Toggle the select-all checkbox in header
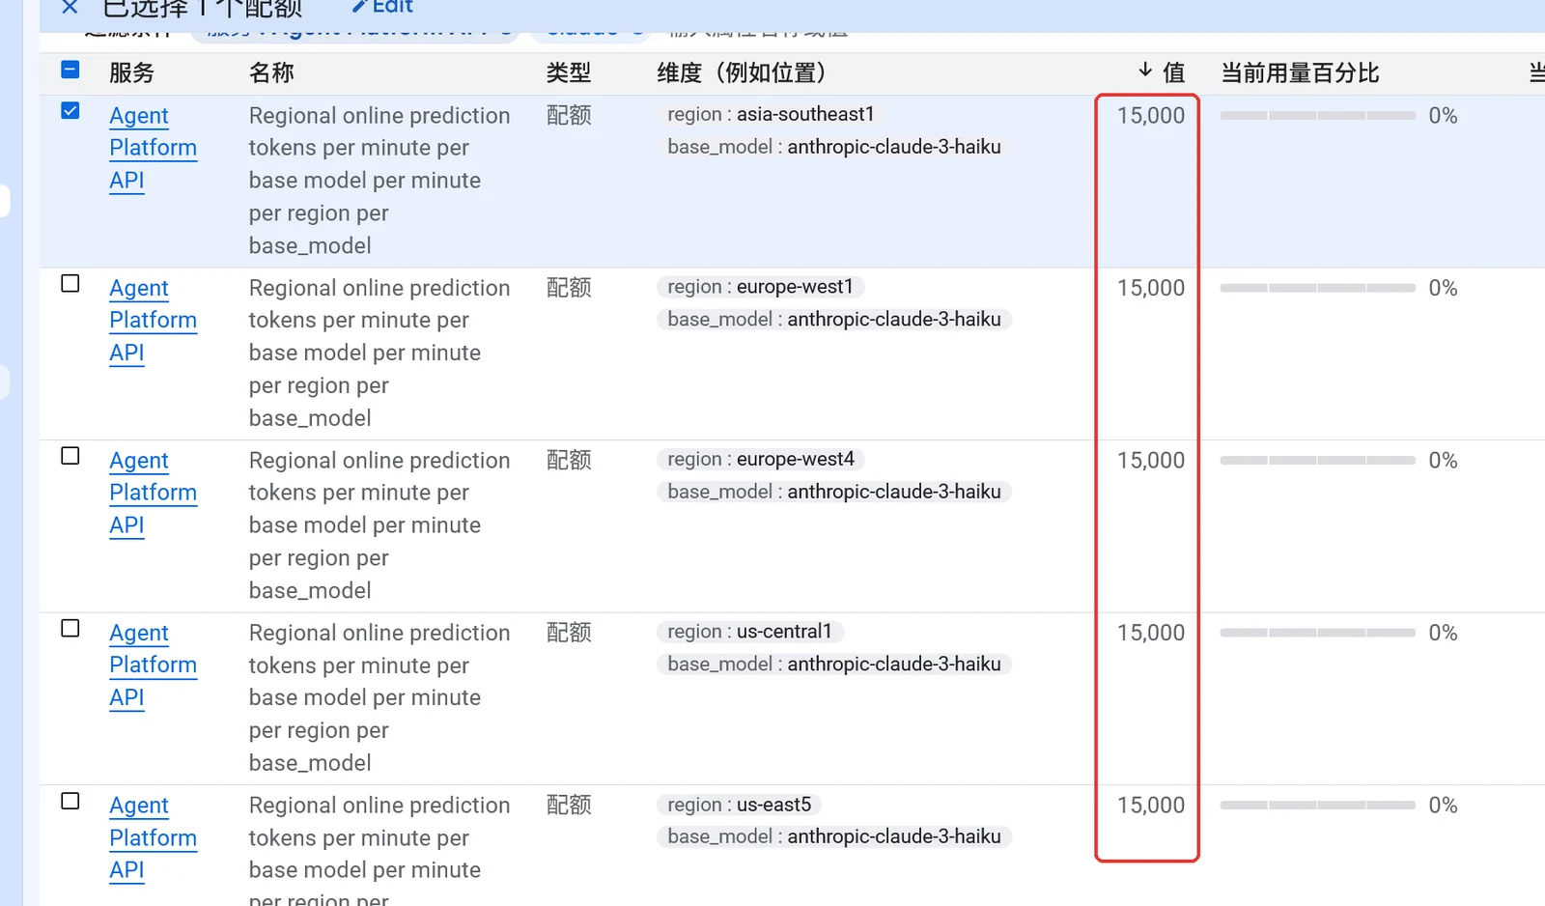This screenshot has height=906, width=1545. (x=70, y=70)
